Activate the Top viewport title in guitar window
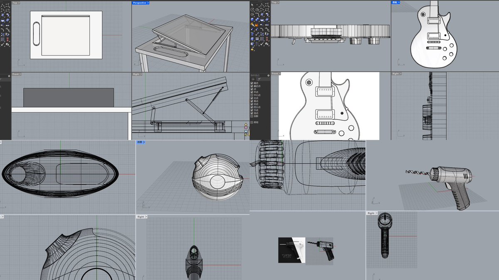Viewport: 499px width, 280px height. pos(274,2)
